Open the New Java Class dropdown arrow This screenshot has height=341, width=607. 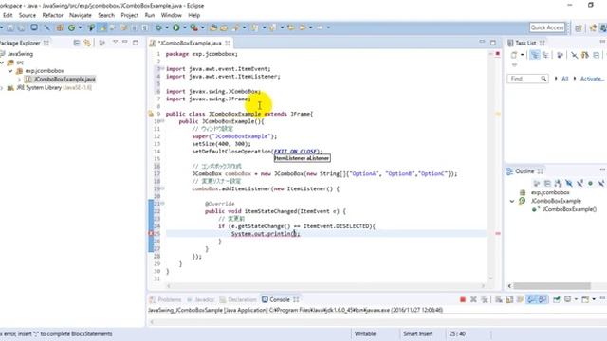coord(80,27)
